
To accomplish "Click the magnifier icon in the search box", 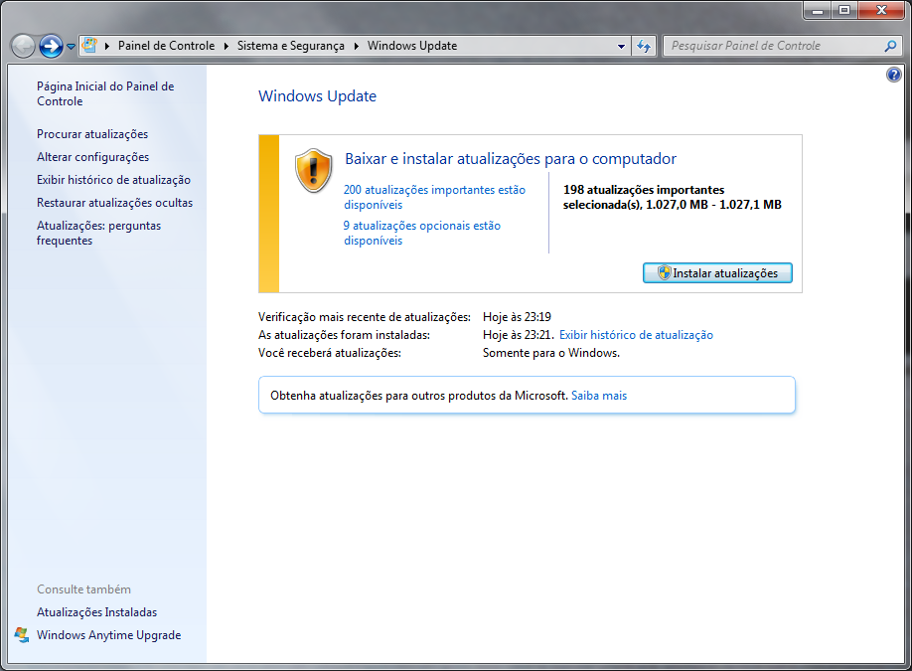I will click(x=889, y=46).
